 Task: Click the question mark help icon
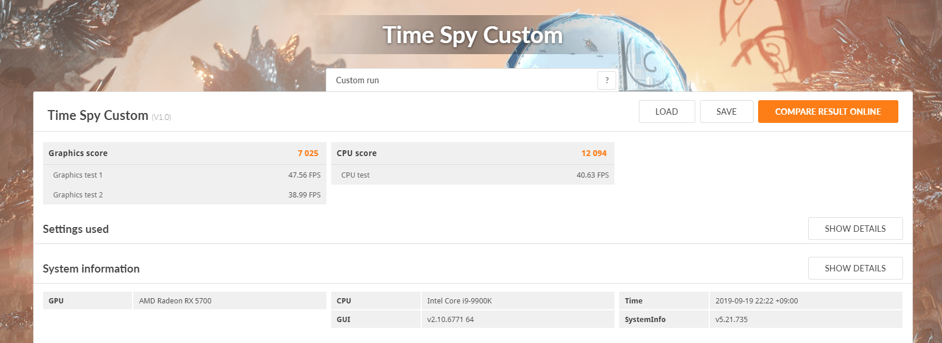point(606,80)
